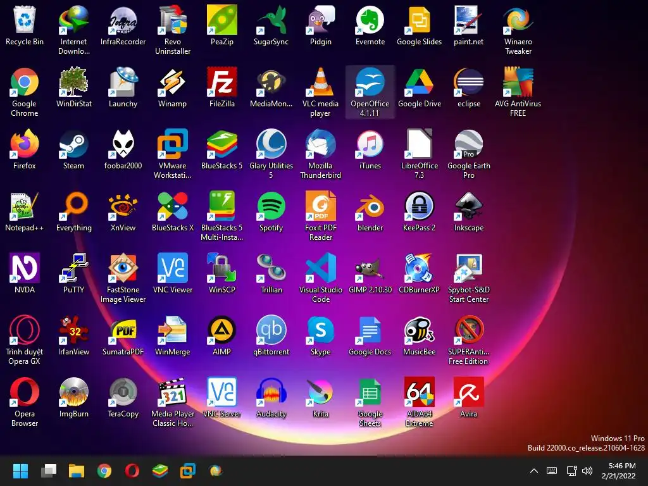Select the AIDA64 Extreme shortcut

click(420, 392)
